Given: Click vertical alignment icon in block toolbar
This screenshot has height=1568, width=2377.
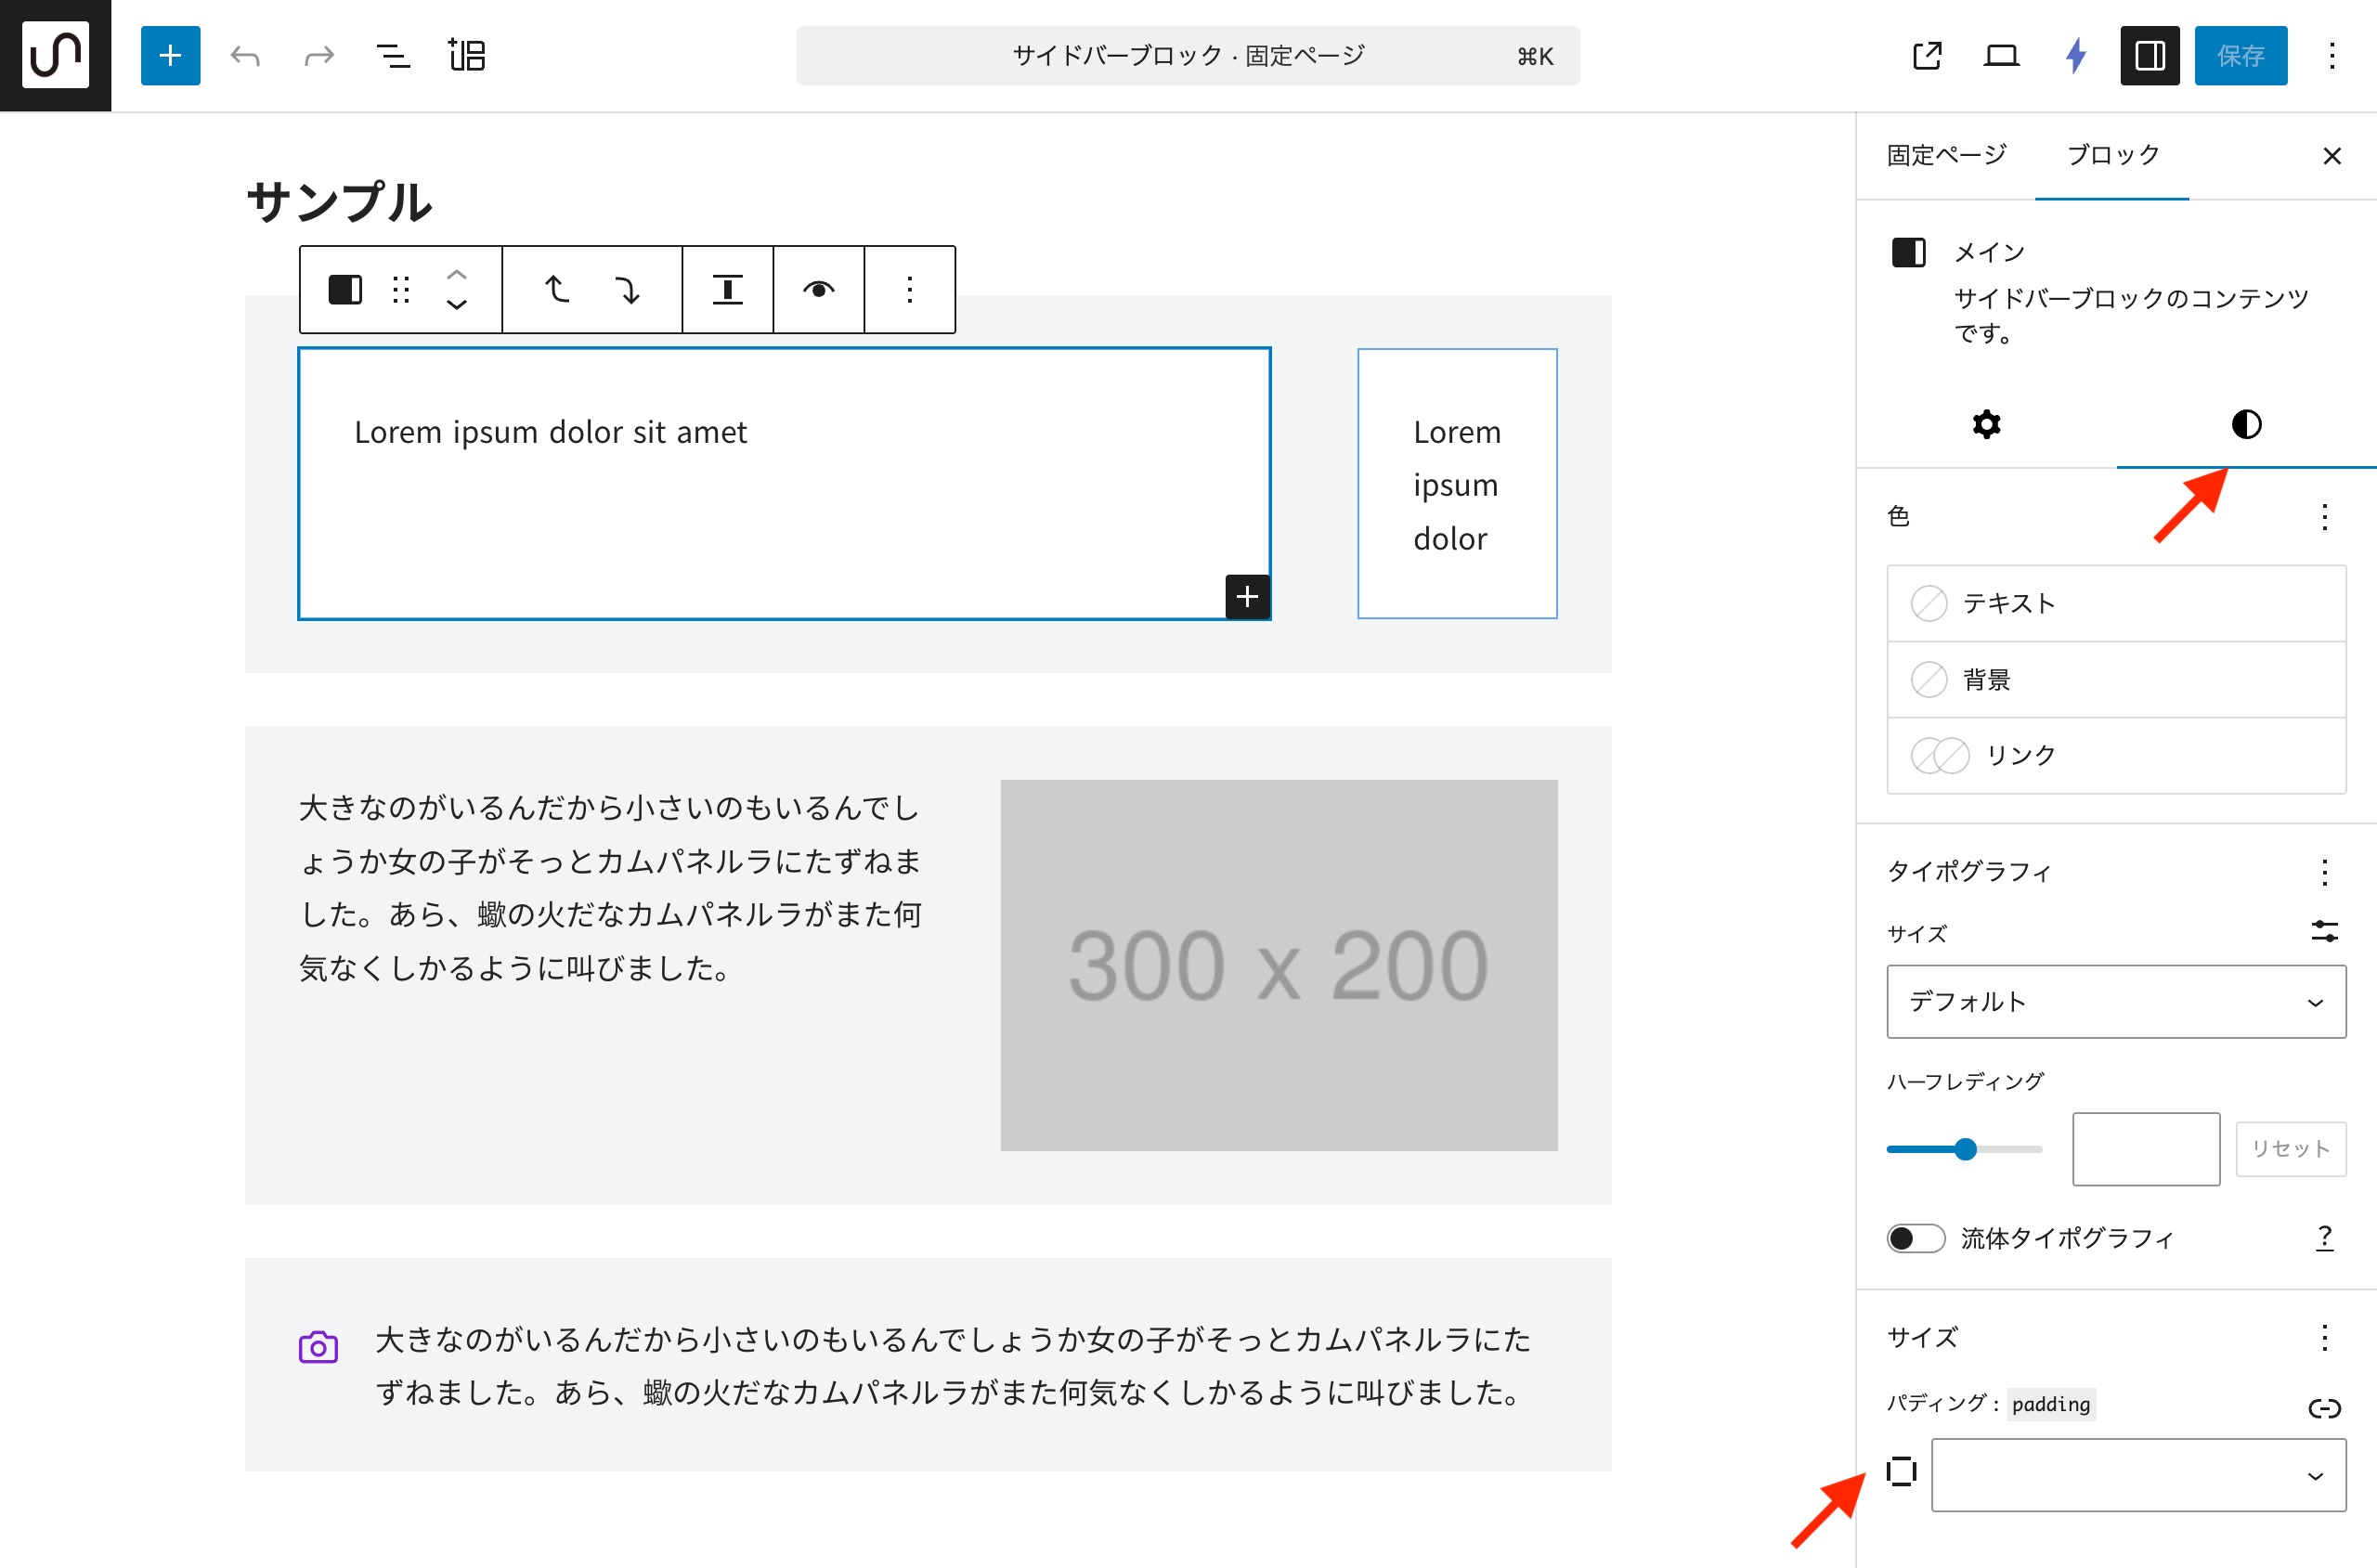Looking at the screenshot, I should pyautogui.click(x=727, y=289).
